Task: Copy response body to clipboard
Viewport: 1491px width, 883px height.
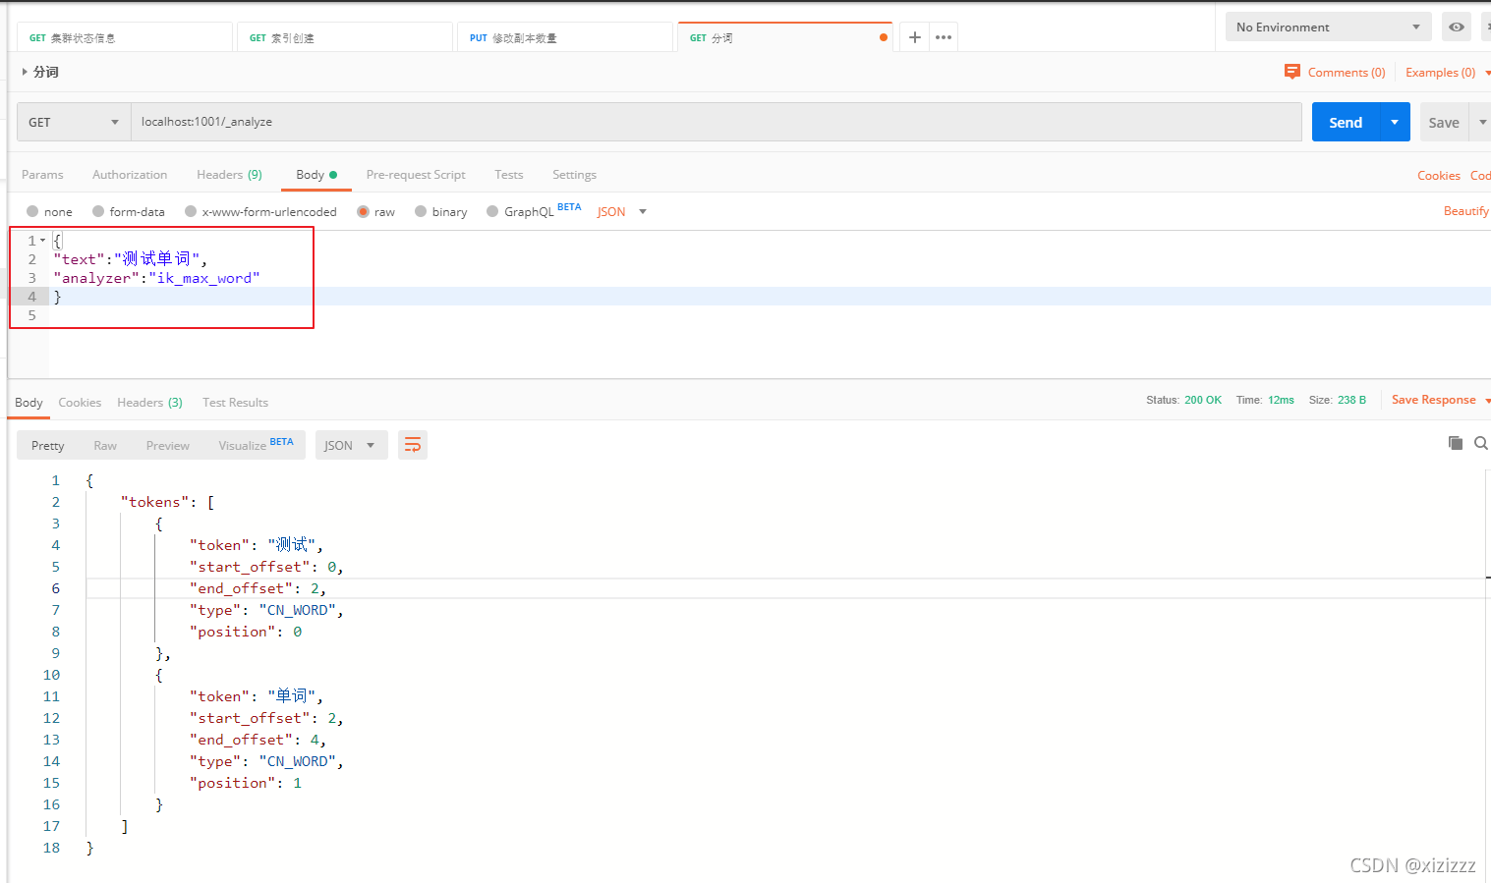Action: 1455,443
